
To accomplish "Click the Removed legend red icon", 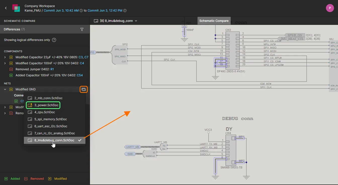I will (x=26, y=179).
